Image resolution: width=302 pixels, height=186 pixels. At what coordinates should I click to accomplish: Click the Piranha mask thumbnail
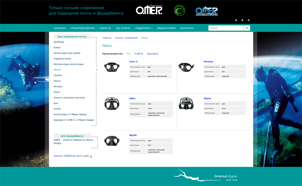186,67
